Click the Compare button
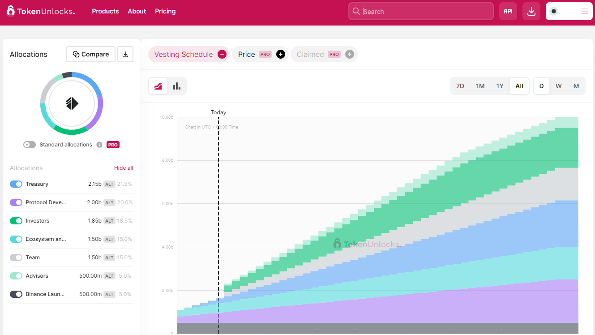Image resolution: width=595 pixels, height=335 pixels. 91,54
